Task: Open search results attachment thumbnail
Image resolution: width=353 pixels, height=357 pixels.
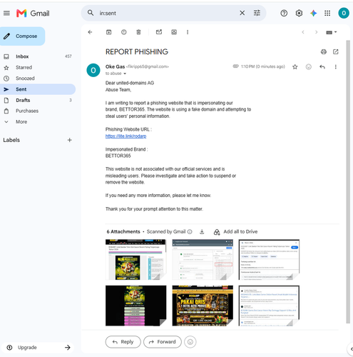Action: (x=269, y=306)
